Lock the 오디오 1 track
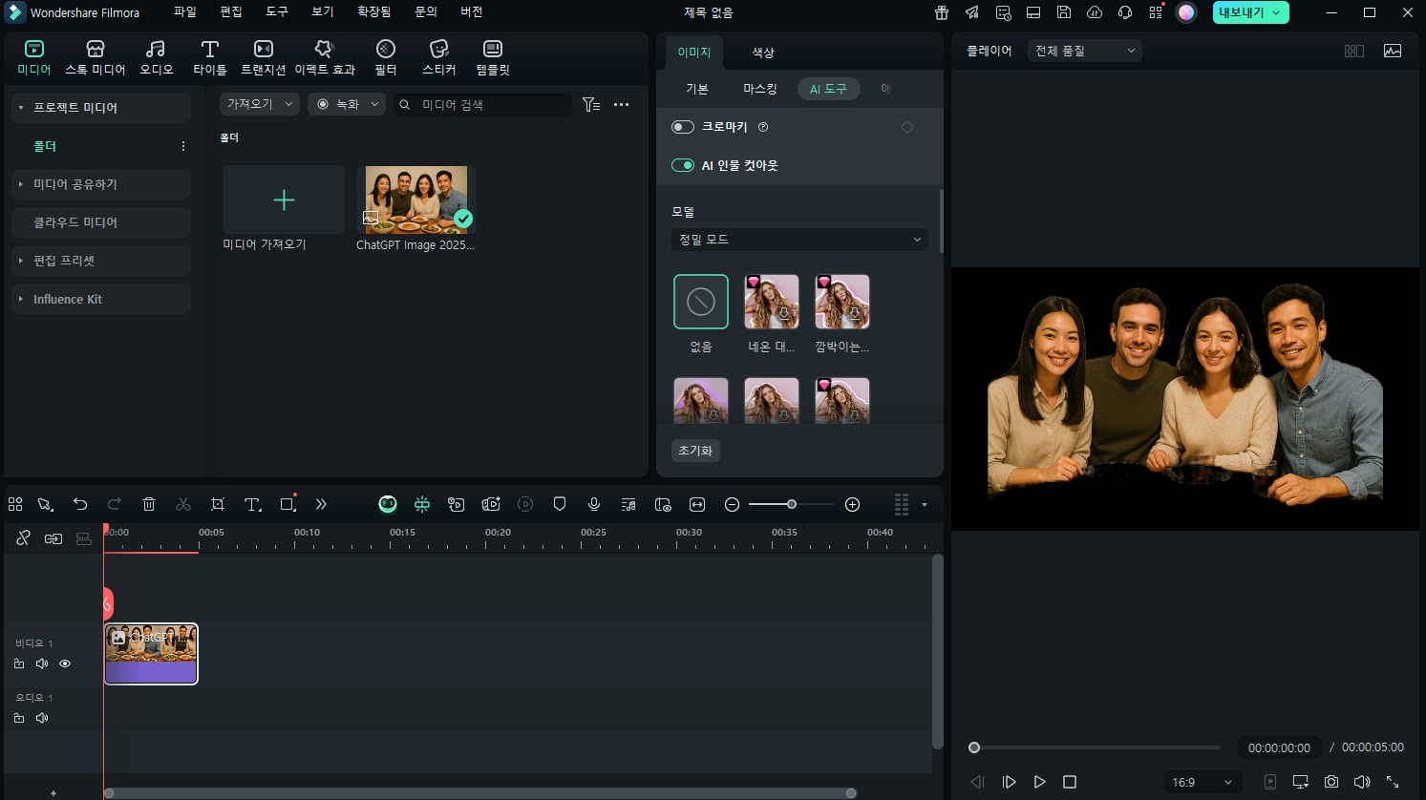This screenshot has height=800, width=1426. (x=19, y=718)
